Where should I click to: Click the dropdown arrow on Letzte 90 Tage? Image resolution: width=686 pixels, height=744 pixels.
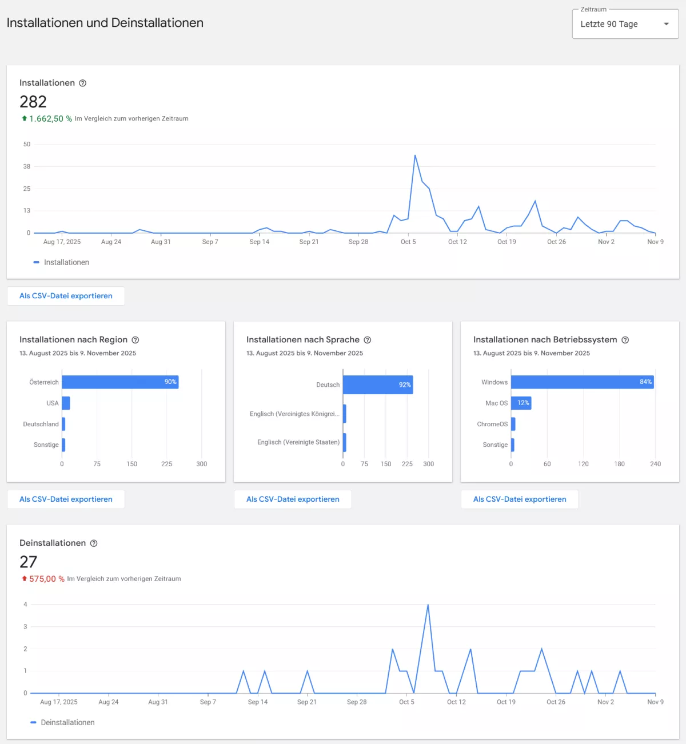[x=666, y=23]
